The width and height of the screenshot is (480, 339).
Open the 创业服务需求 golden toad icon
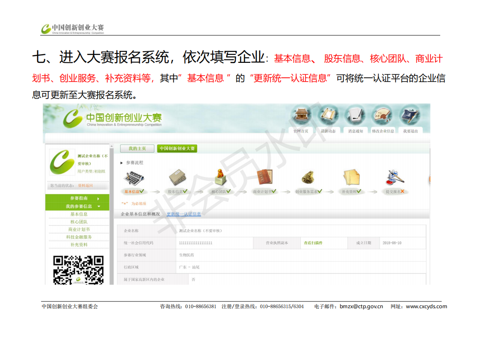coord(308,177)
